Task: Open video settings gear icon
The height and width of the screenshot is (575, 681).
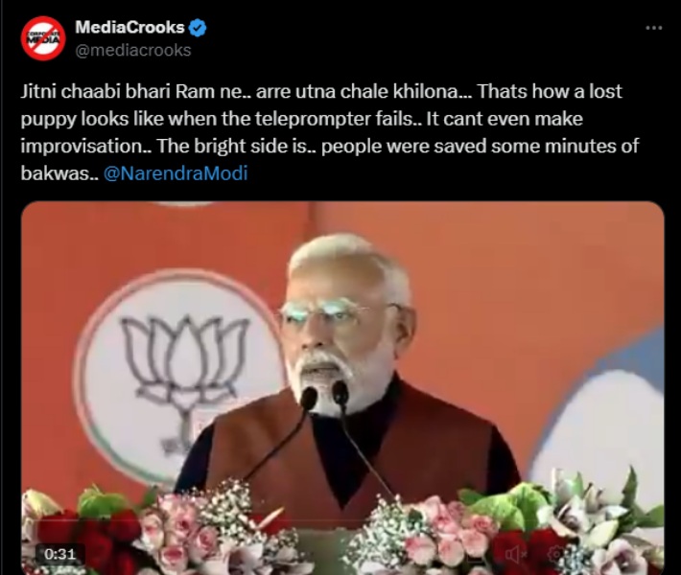Action: 556,554
